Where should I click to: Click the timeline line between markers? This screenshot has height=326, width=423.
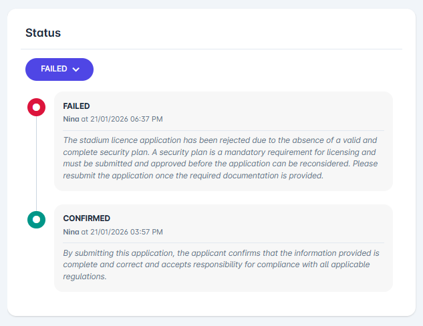coord(36,164)
